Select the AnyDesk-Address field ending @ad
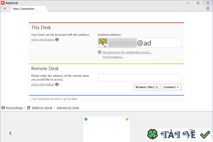This screenshot has height=142, width=213. [140, 43]
